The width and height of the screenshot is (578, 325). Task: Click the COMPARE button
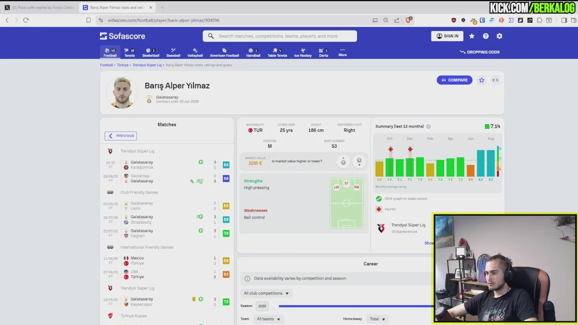454,80
